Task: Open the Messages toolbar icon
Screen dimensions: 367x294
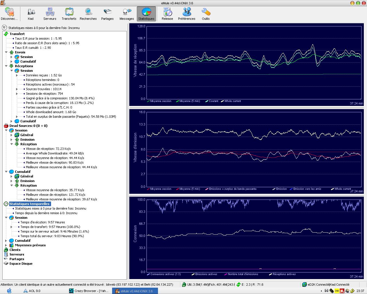Action: [127, 14]
